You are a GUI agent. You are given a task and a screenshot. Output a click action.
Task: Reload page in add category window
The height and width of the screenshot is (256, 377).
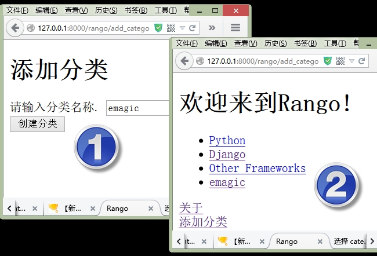pyautogui.click(x=193, y=28)
